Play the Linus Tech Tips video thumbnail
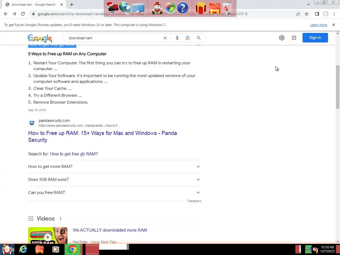Image resolution: width=340 pixels, height=255 pixels. pos(48,236)
